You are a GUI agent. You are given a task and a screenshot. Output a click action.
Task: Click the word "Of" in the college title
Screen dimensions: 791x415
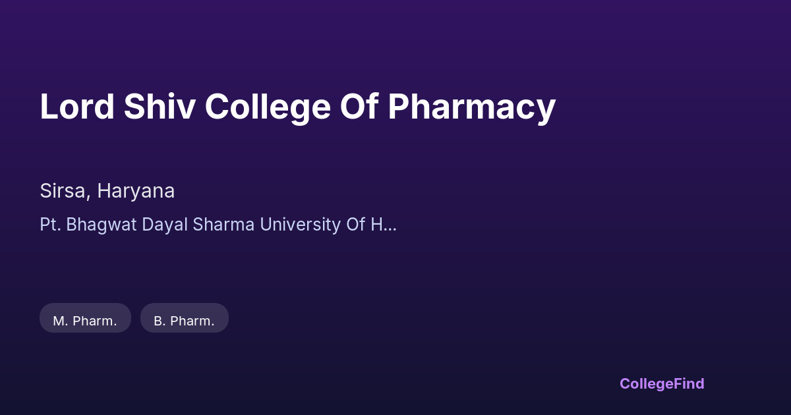pyautogui.click(x=359, y=107)
